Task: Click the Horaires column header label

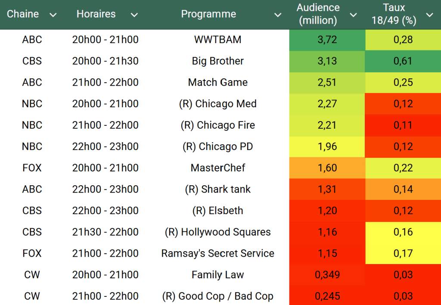Action: point(96,14)
